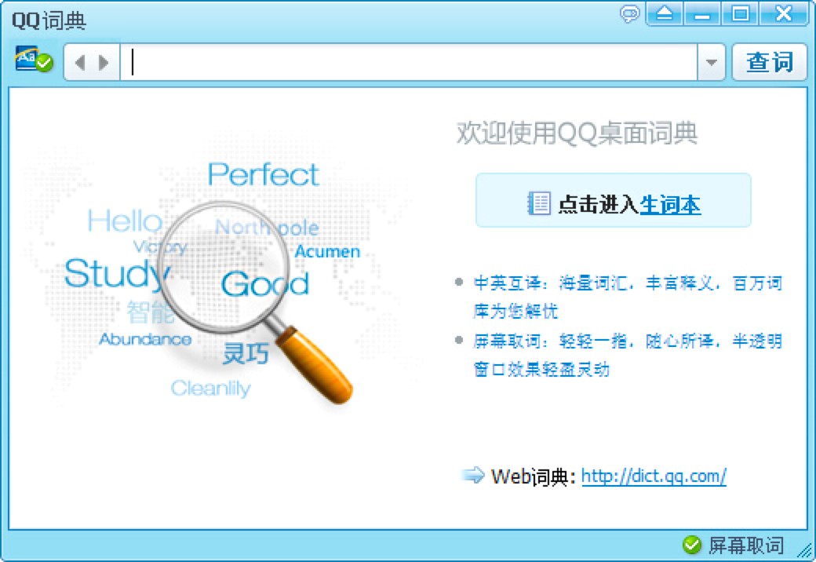Click the green check icon beside 屏幕取词
This screenshot has width=816, height=562.
click(691, 544)
